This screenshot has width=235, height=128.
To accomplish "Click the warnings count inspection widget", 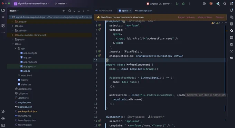I will [216, 23].
